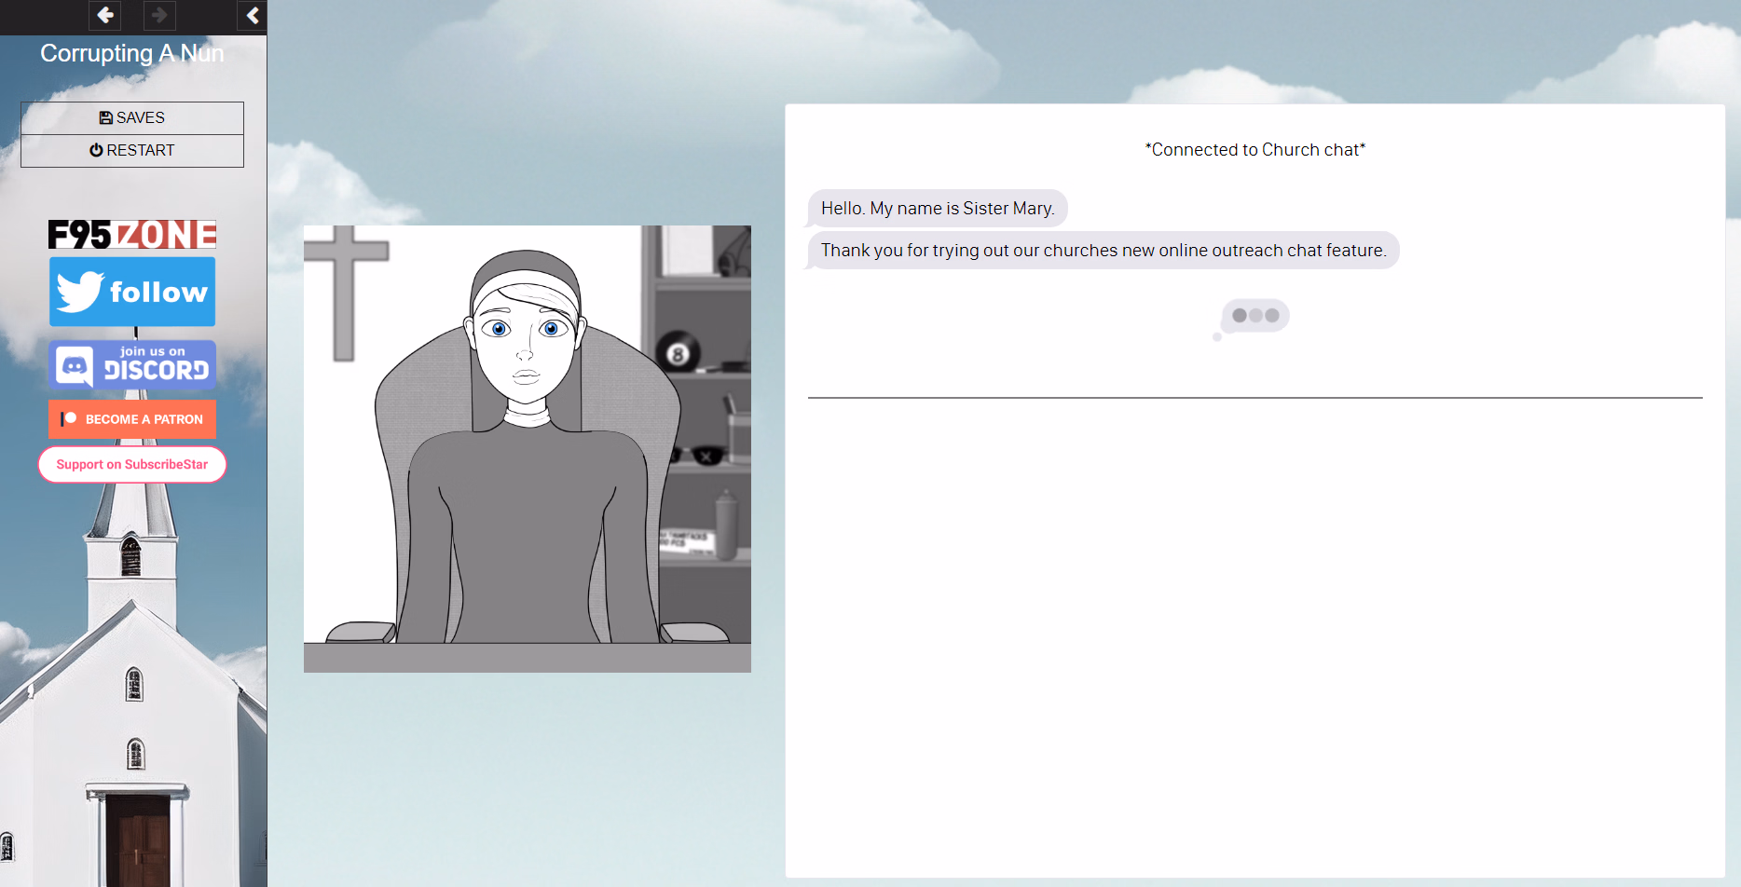Click the floppy disk icon on SAVES

pos(106,117)
